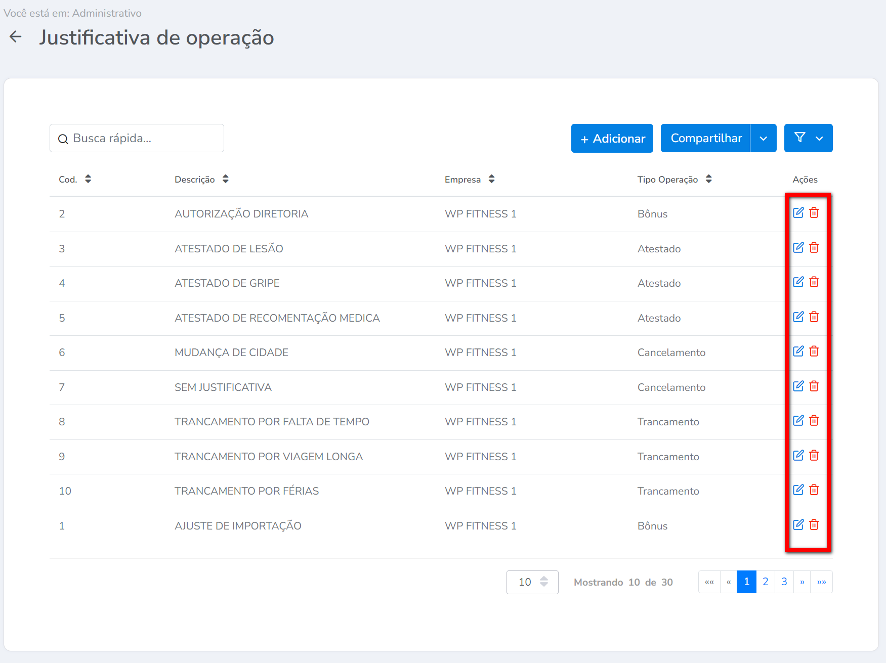The height and width of the screenshot is (663, 886).
Task: Edit the AJUSTE DE IMPORTAÇÃO entry
Action: coord(798,525)
